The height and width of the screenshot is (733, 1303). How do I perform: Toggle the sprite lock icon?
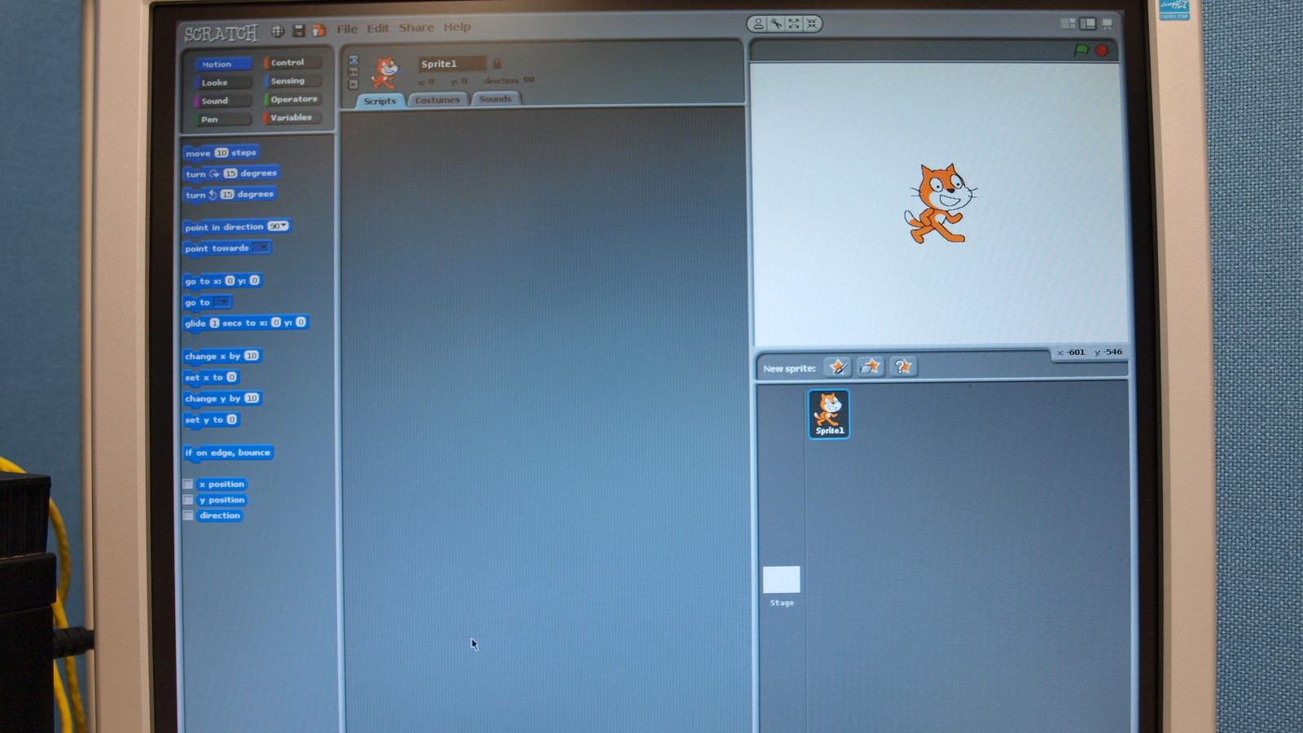point(497,64)
